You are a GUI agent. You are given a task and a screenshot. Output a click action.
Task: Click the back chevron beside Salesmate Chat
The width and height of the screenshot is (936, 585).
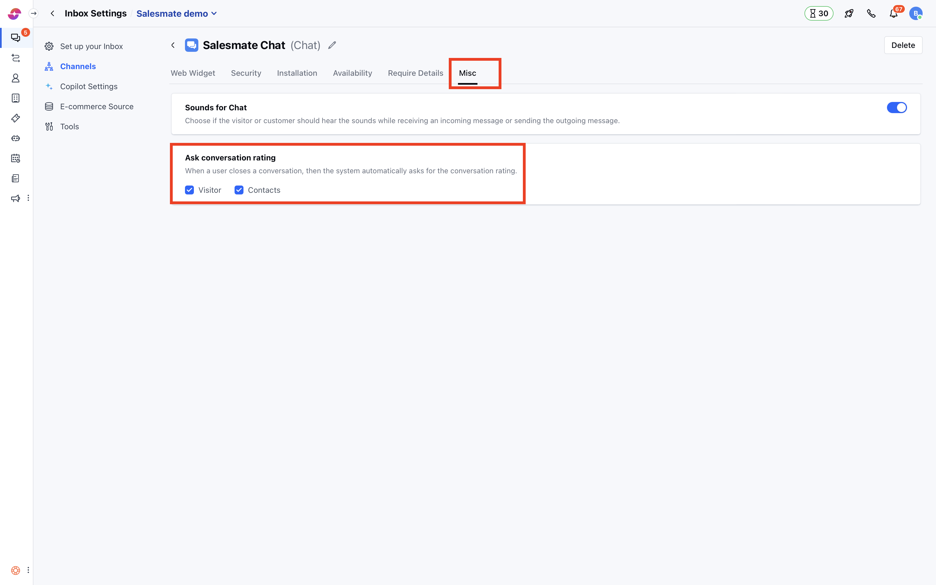pos(173,45)
